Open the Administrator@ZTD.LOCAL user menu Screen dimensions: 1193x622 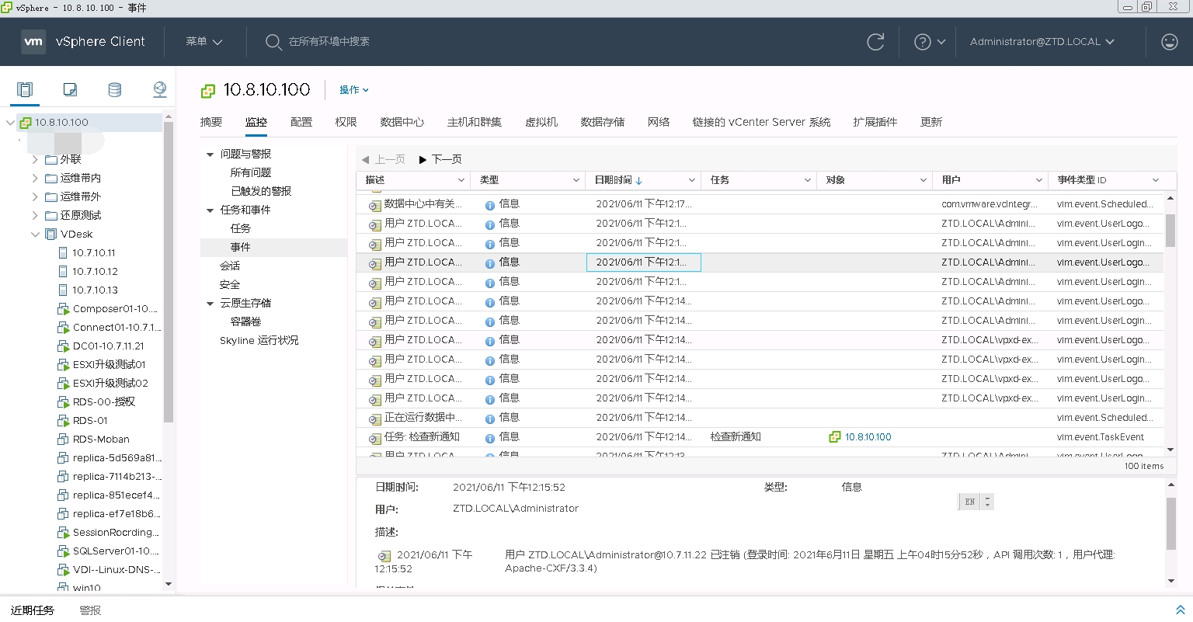(x=1042, y=42)
